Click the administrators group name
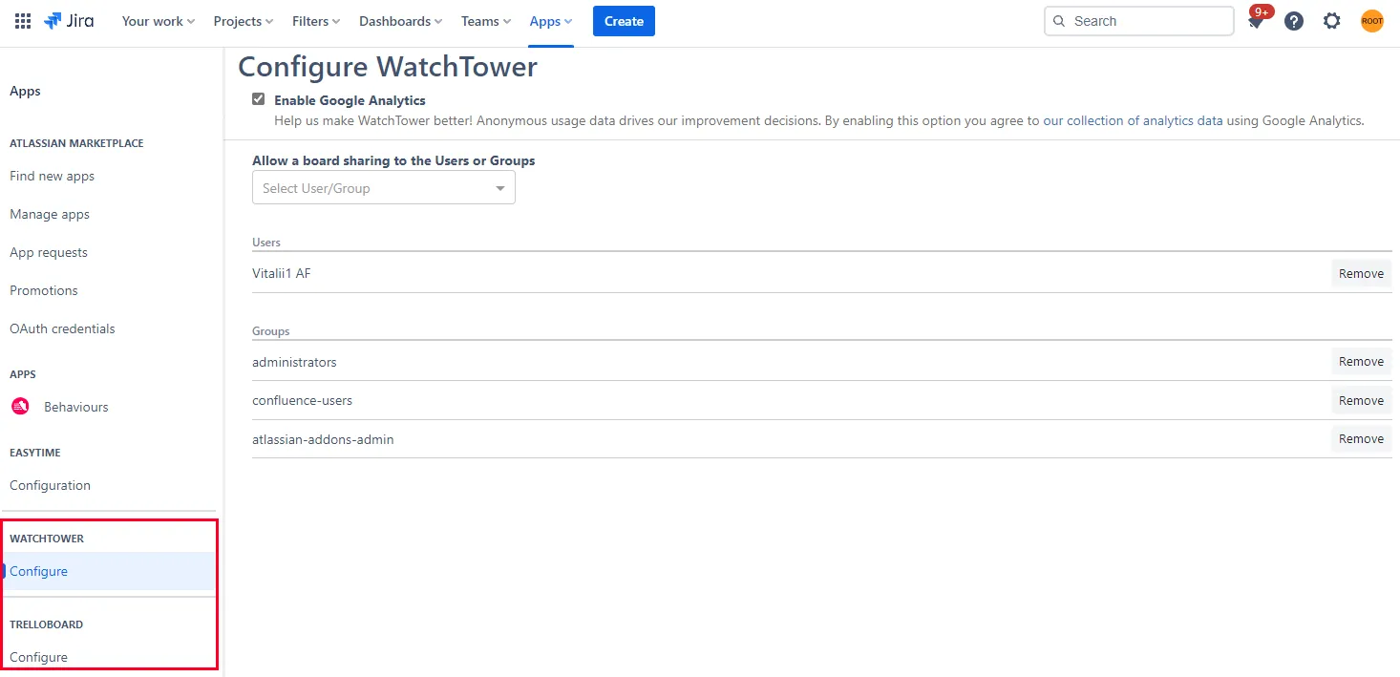 coord(294,362)
